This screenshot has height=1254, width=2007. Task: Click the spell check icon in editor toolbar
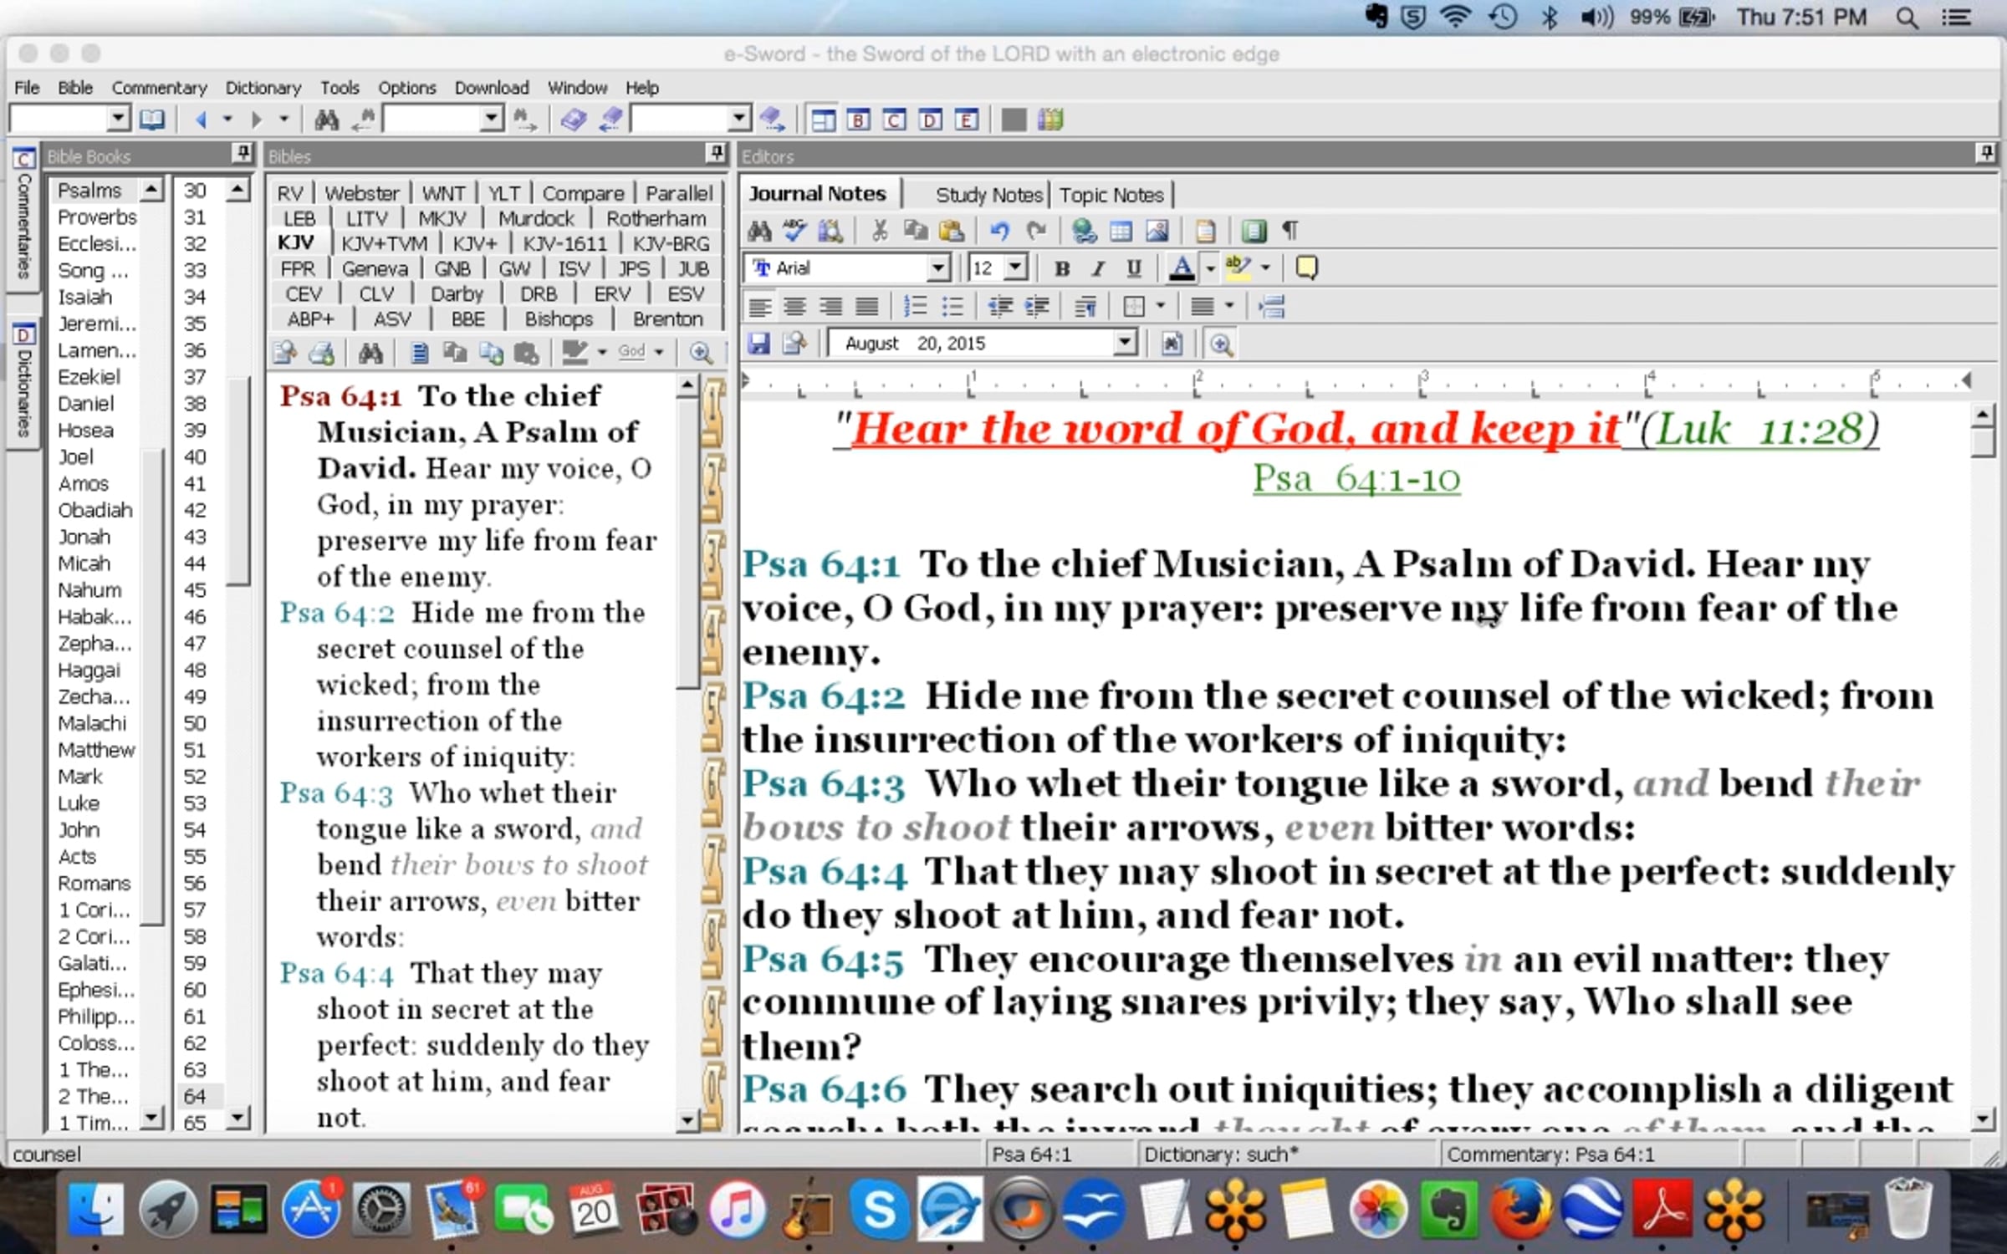[794, 230]
